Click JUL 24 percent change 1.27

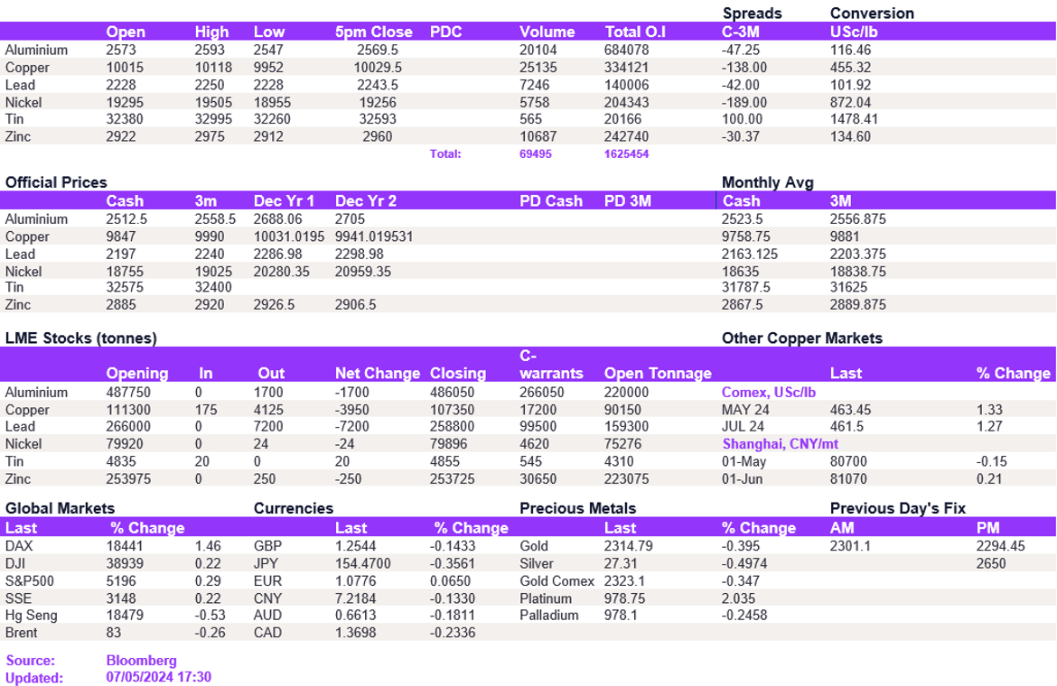pyautogui.click(x=989, y=427)
